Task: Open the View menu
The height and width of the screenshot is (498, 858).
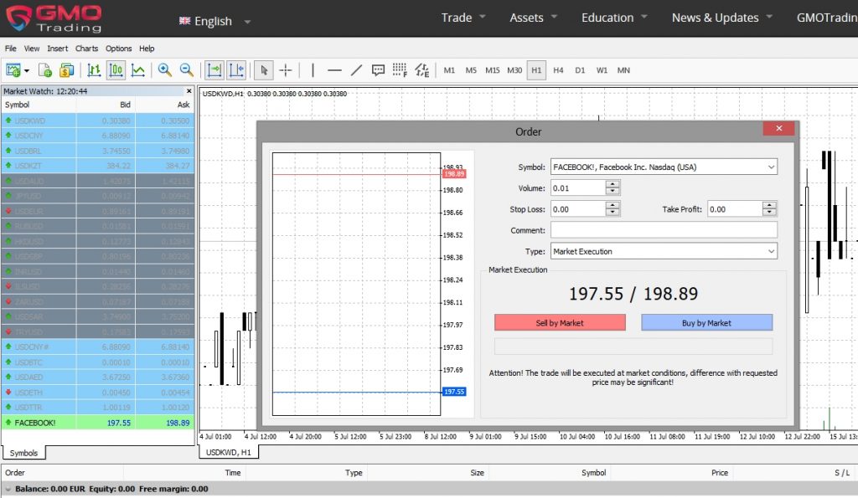Action: [x=32, y=48]
